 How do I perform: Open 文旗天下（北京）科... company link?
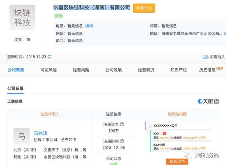(x=65, y=150)
